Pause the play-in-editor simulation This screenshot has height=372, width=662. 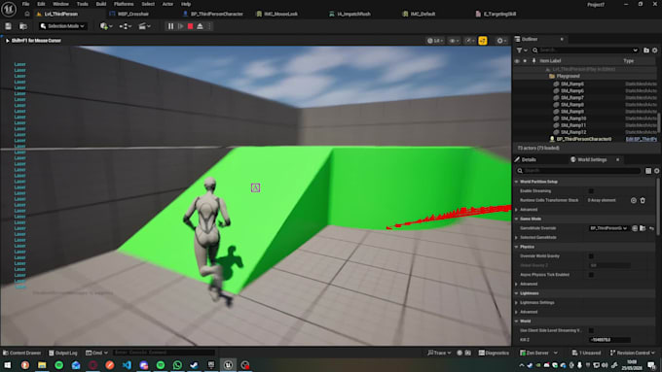[x=170, y=26]
